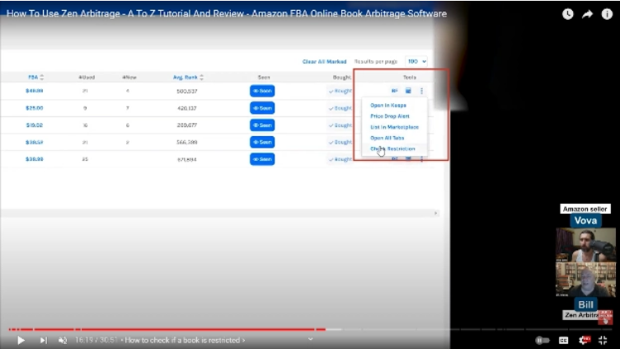Open the calculator tool in the 500,537 rank row
Viewport: 620px width, 349px height.
pyautogui.click(x=408, y=91)
